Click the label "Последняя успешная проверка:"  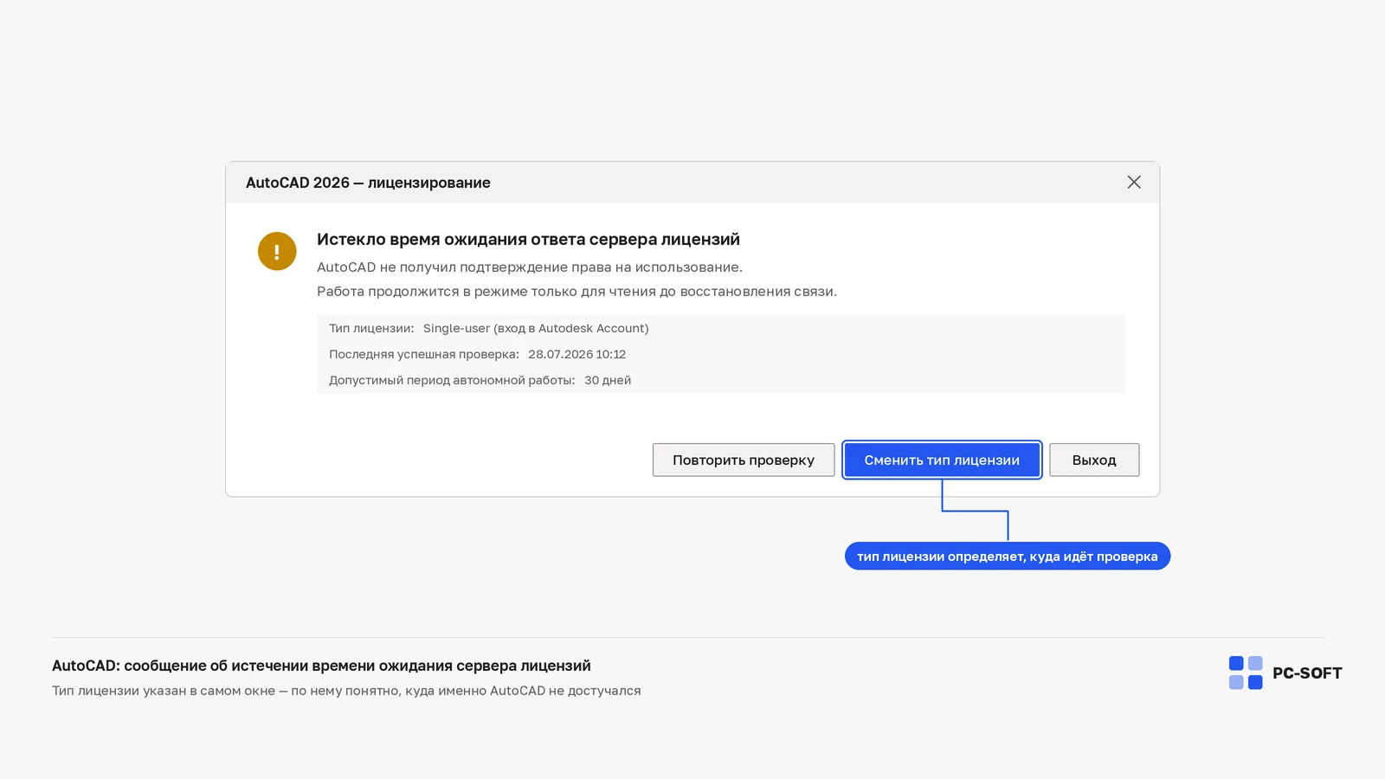tap(424, 354)
